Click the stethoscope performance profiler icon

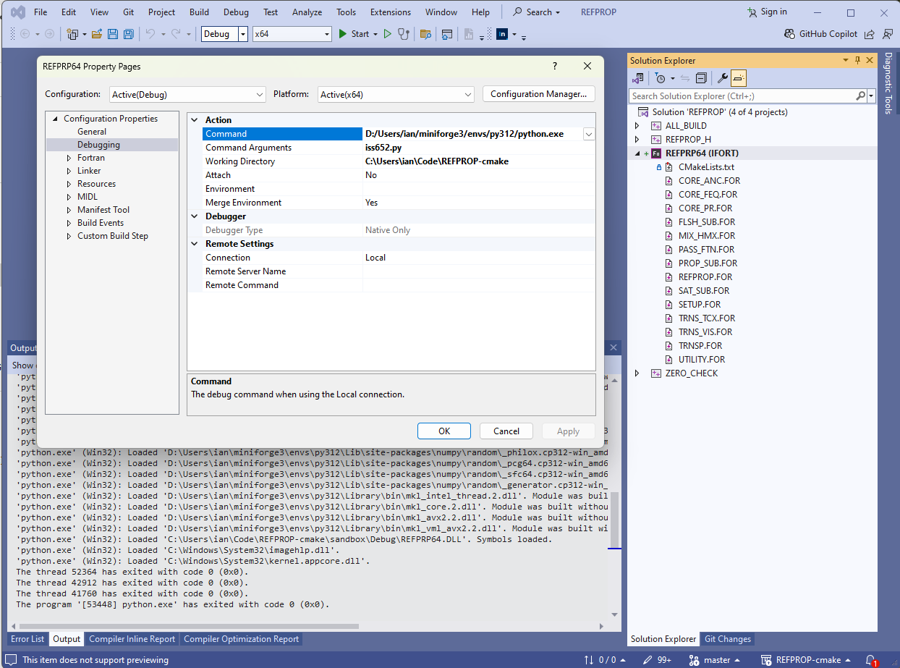404,34
